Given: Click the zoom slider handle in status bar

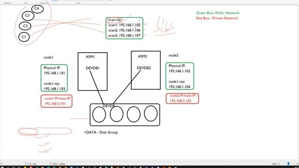Looking at the screenshot, I should [x=288, y=164].
